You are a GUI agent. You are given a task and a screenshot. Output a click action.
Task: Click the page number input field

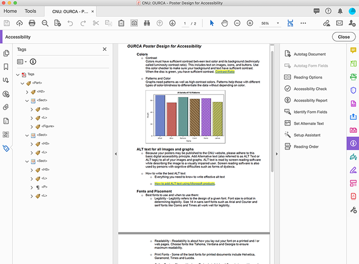(x=185, y=23)
